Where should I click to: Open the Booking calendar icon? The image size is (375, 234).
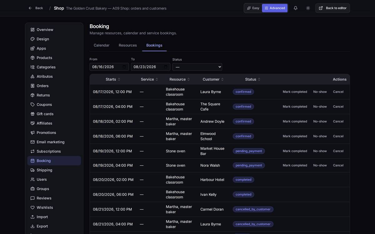[x=32, y=161]
